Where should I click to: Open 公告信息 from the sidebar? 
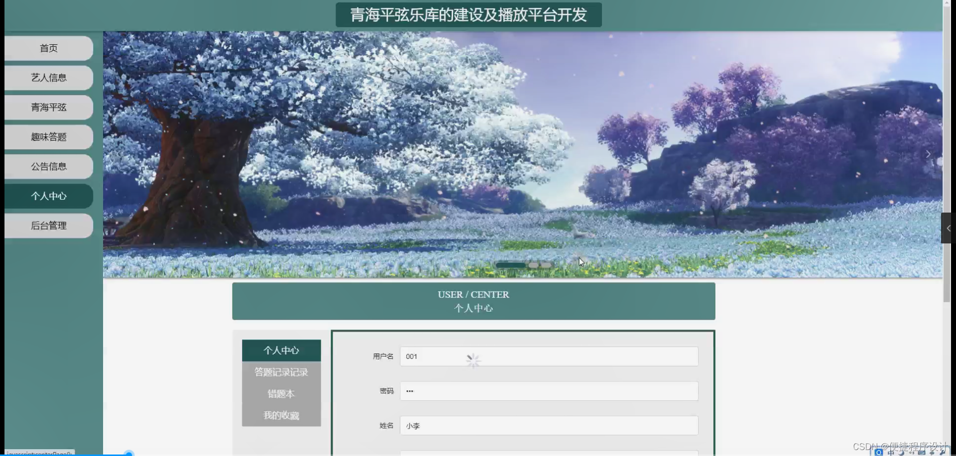tap(49, 166)
